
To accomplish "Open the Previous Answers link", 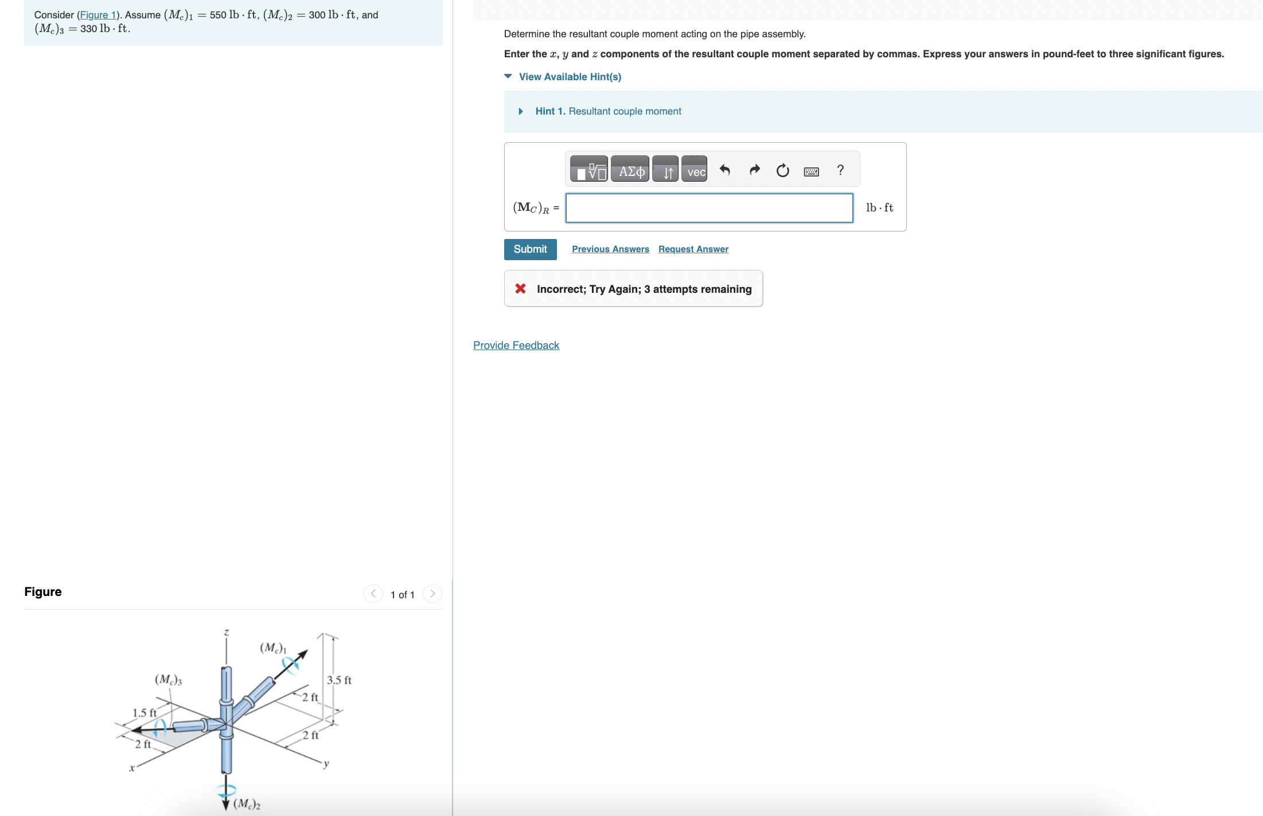I will (x=610, y=249).
